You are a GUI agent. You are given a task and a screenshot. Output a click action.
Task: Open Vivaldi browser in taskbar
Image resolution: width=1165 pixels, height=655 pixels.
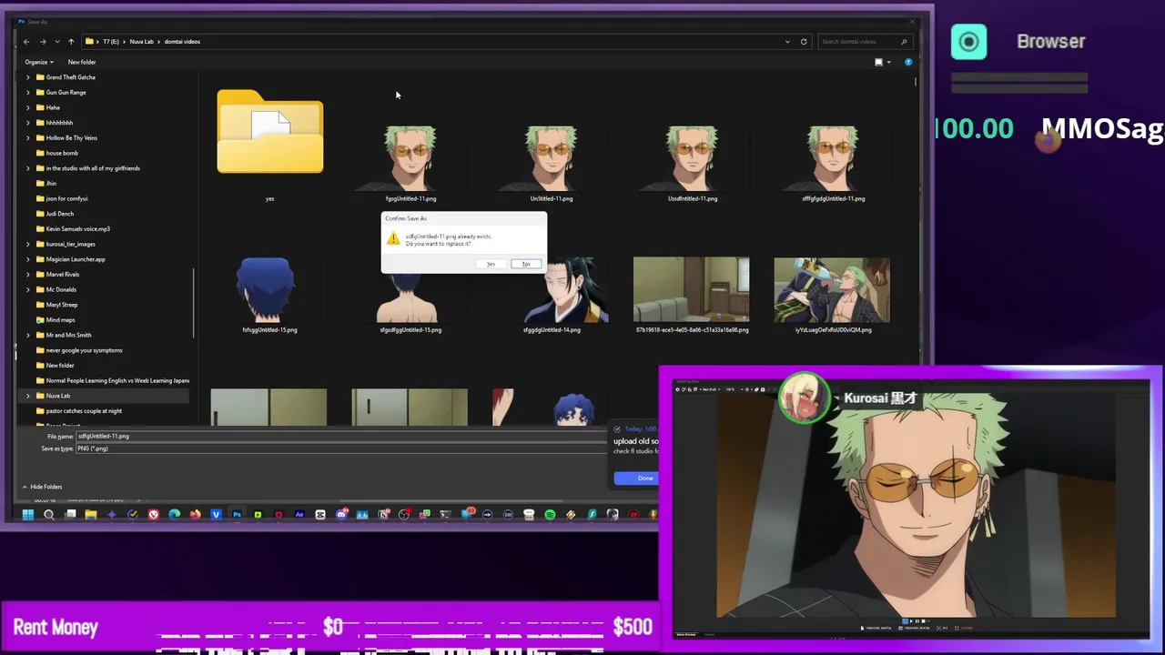tap(153, 515)
